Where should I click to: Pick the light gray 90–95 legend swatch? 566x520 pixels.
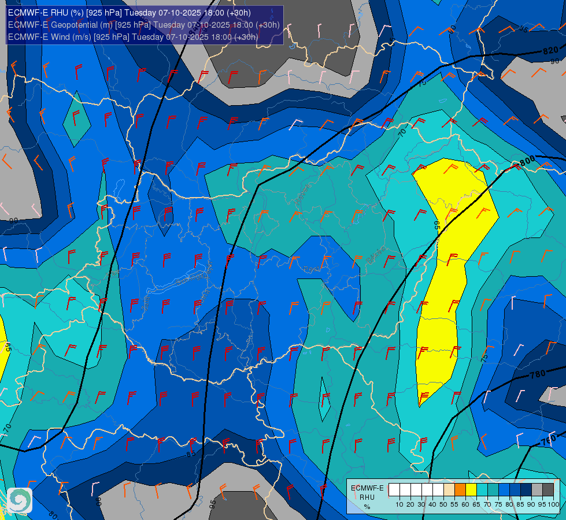click(x=537, y=490)
